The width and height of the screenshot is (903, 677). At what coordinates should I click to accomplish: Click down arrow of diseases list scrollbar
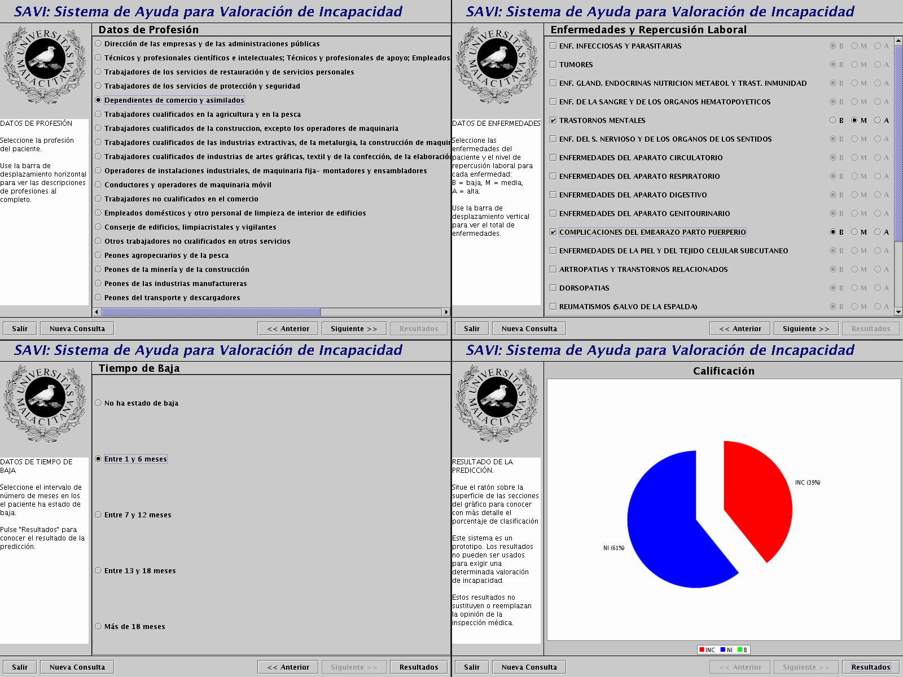[898, 311]
